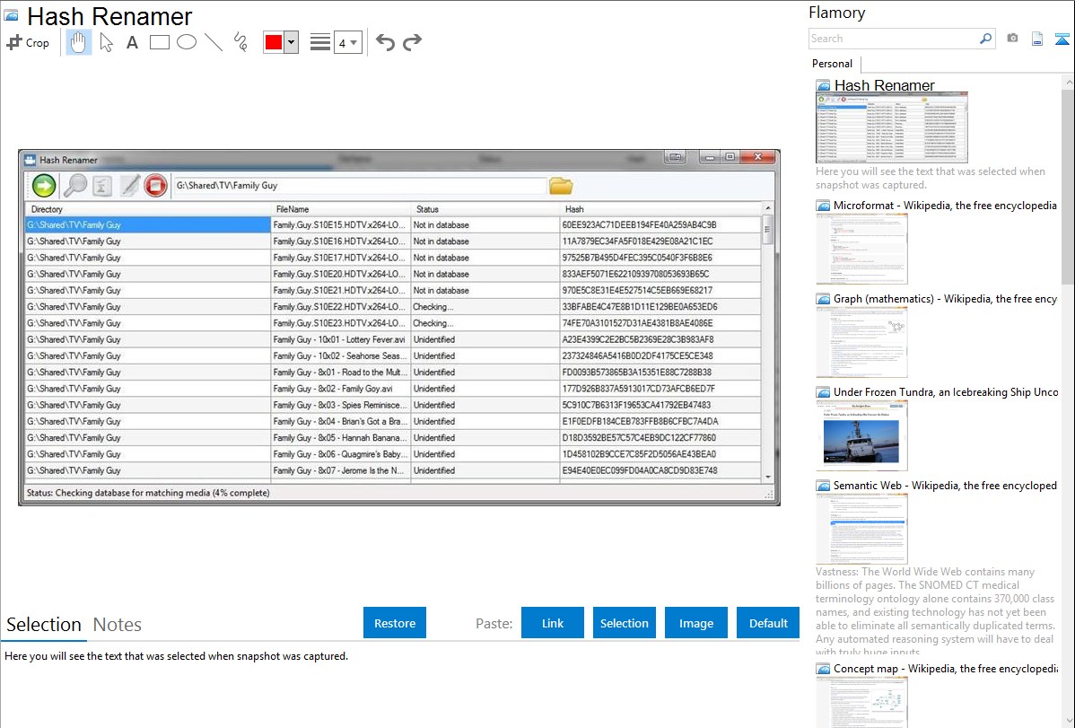Click the pencil rename icon in Hash Renamer
This screenshot has width=1075, height=728.
coord(129,185)
